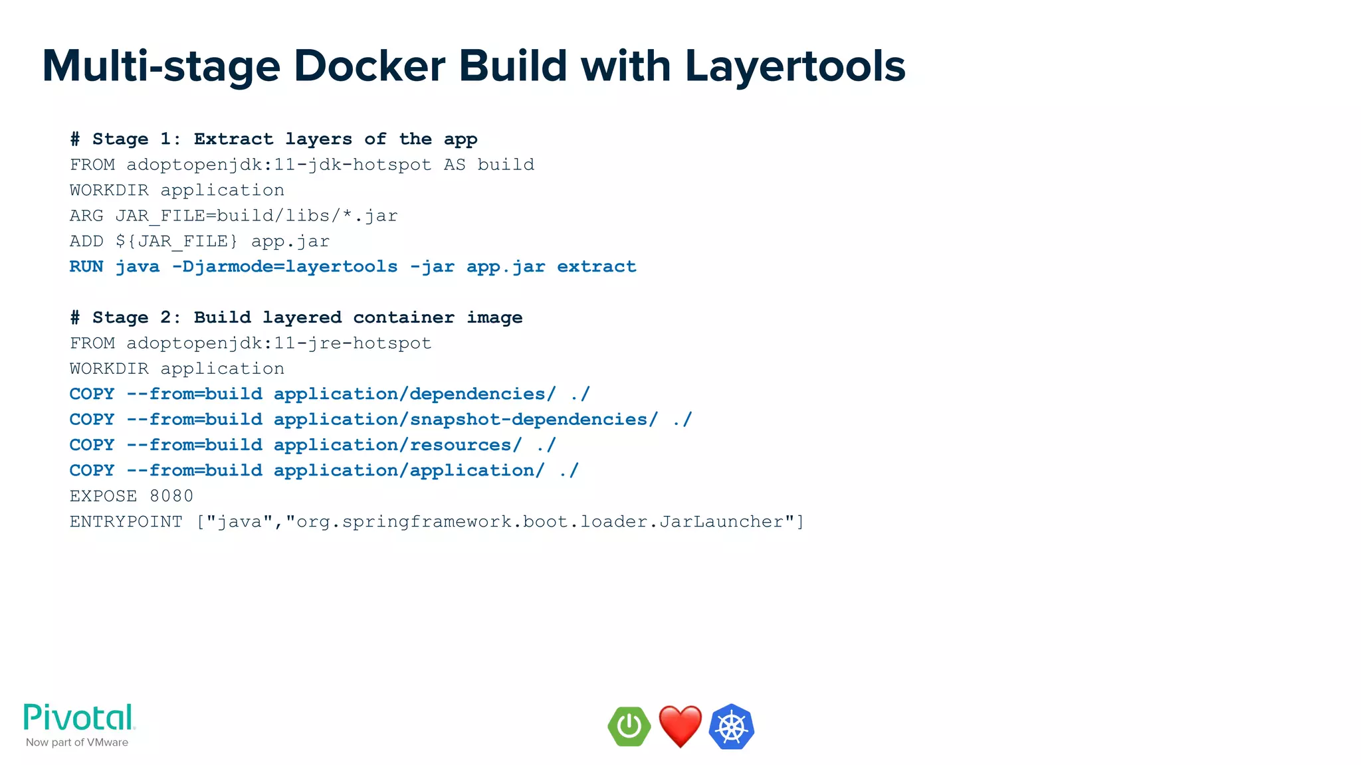Viewport: 1361px width, 765px height.
Task: Click the COPY line for application/dependencies/
Action: pyautogui.click(x=330, y=394)
